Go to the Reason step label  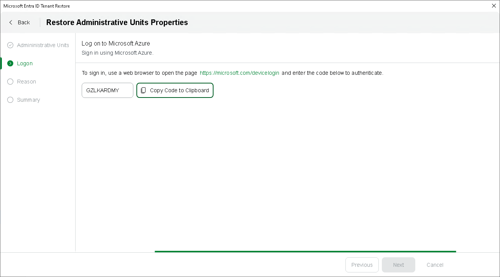[27, 82]
